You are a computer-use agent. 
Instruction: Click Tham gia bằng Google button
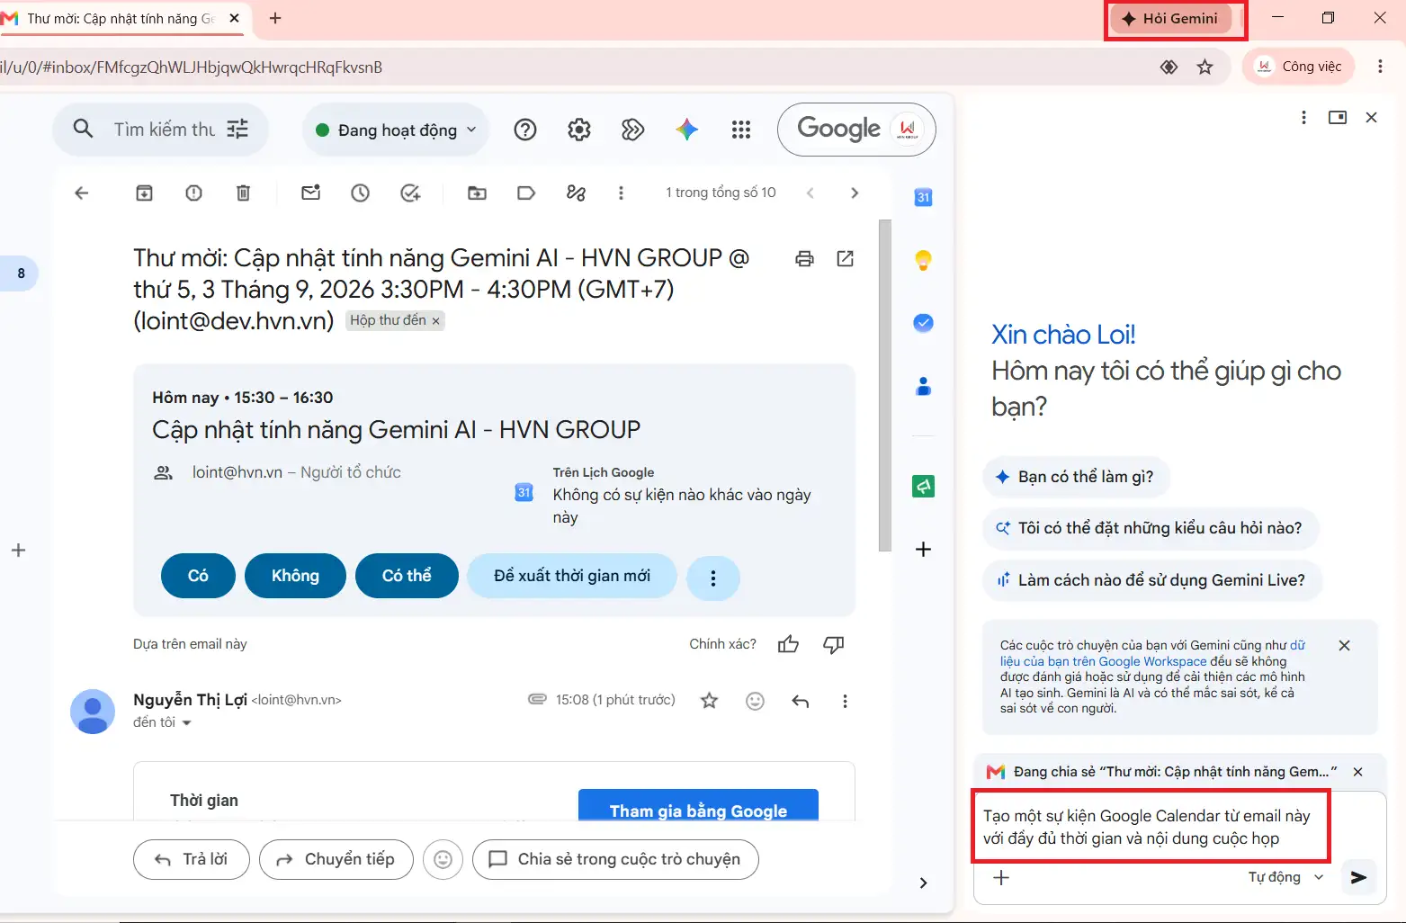(698, 805)
